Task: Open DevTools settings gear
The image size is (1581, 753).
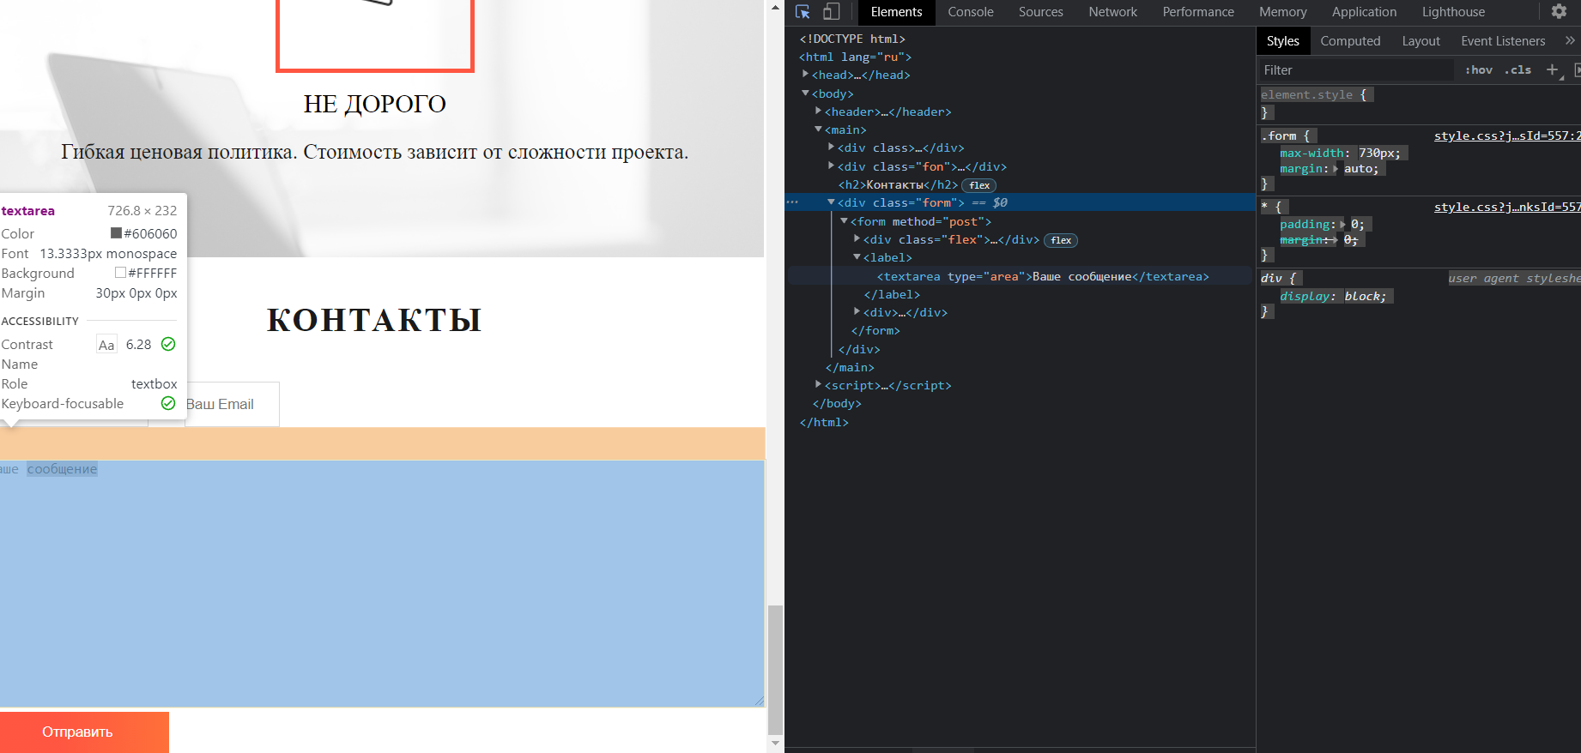Action: (x=1559, y=12)
